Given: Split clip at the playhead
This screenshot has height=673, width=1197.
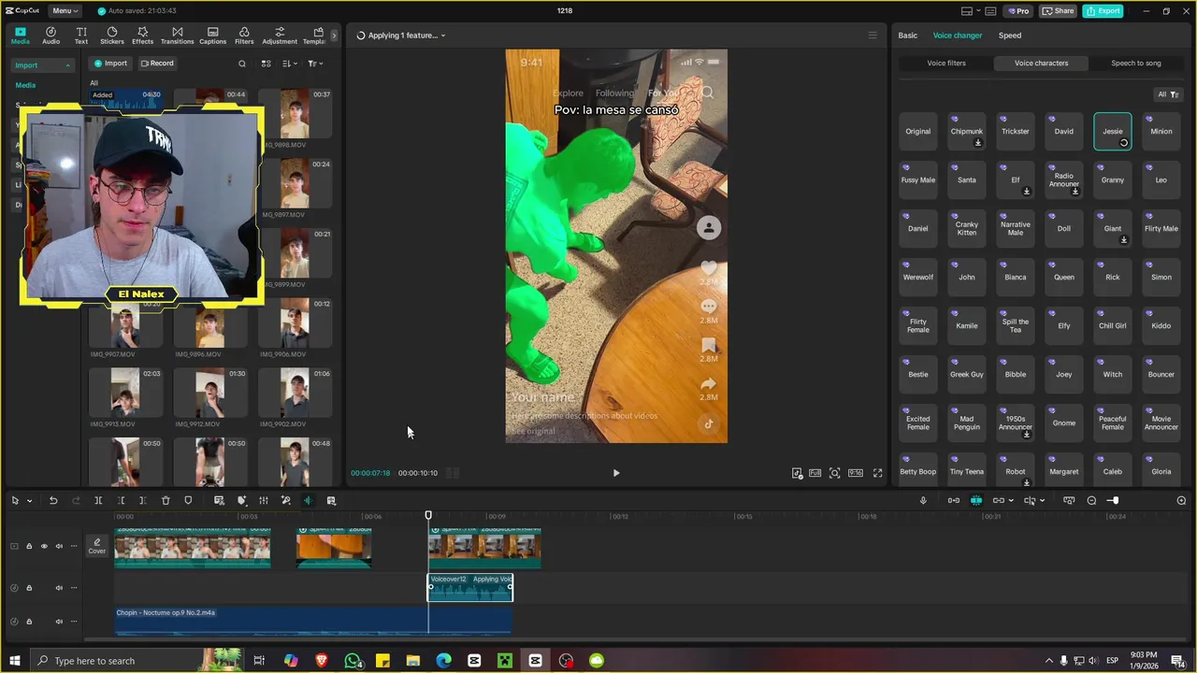Looking at the screenshot, I should point(98,500).
